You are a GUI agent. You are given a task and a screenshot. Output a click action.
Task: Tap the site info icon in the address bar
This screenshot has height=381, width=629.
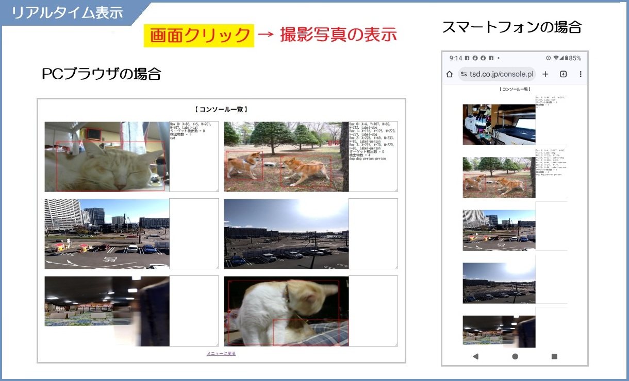point(464,74)
